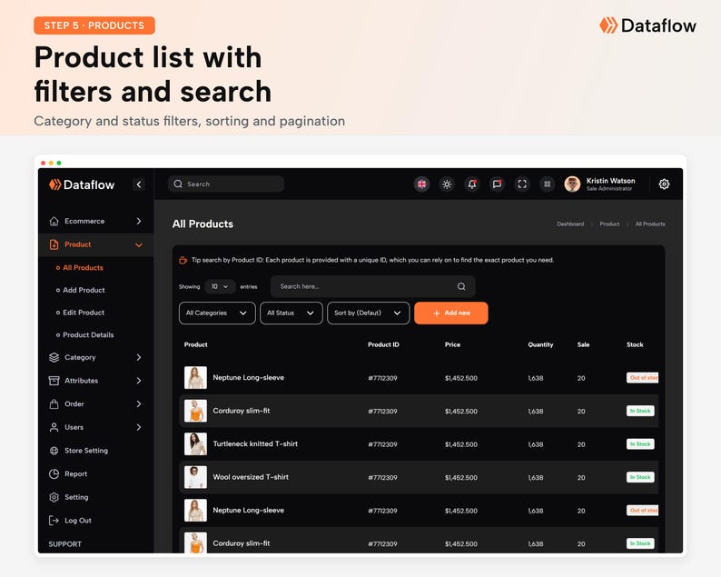Click the Attributes box icon
Screen dimensions: 721x577
click(x=54, y=381)
